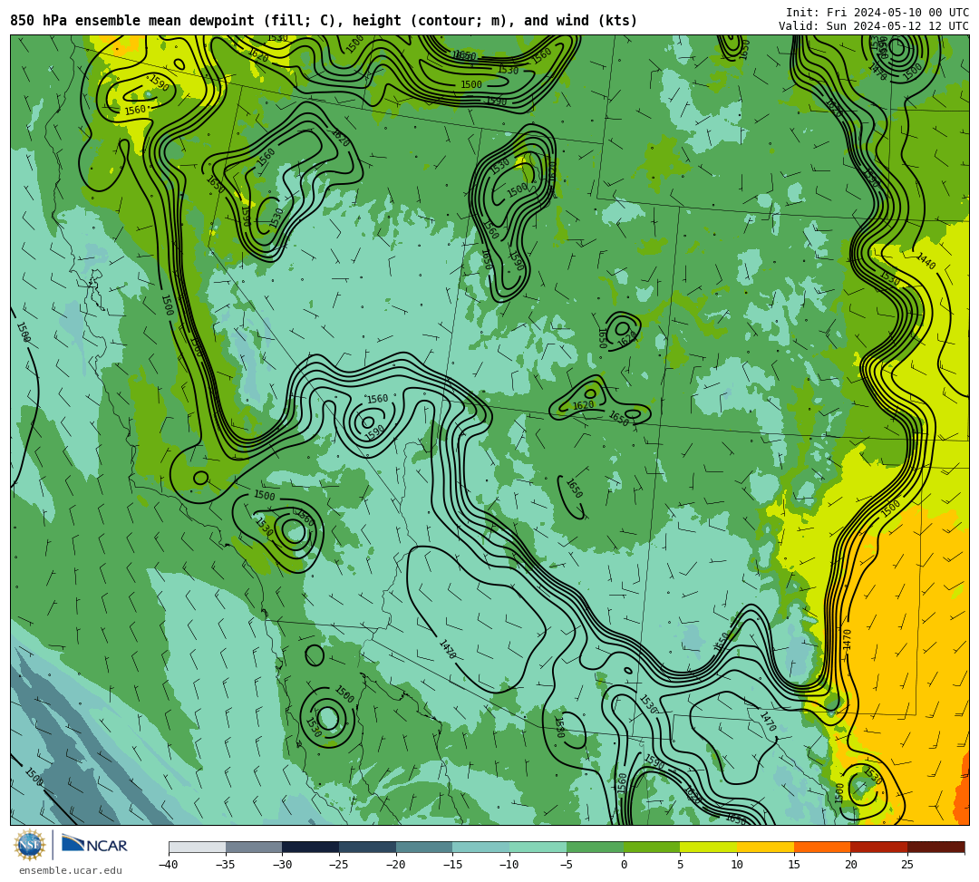Click the 0 to 5 olive green swatch
Viewport: 979px width, 882px height.
[x=652, y=847]
